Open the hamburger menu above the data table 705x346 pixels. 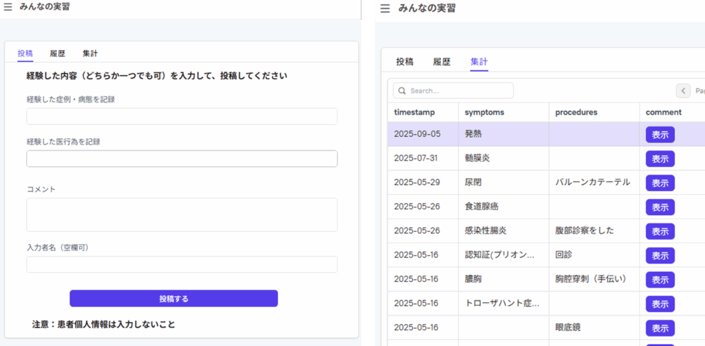pos(385,9)
